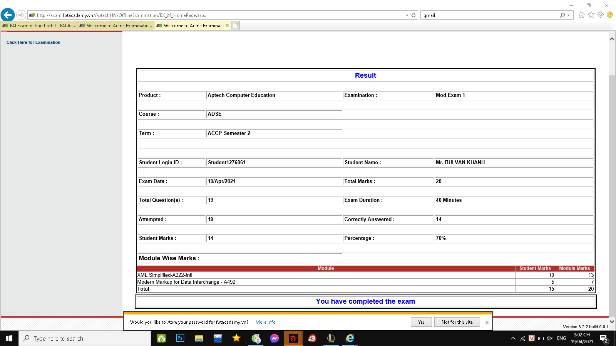Click the vertical scrollbar thumb

coord(612,195)
